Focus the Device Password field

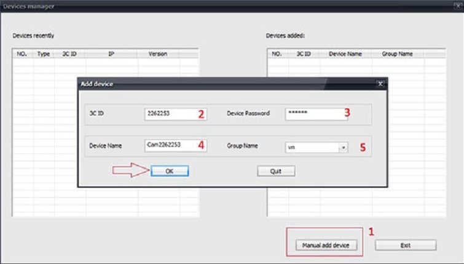click(x=316, y=114)
